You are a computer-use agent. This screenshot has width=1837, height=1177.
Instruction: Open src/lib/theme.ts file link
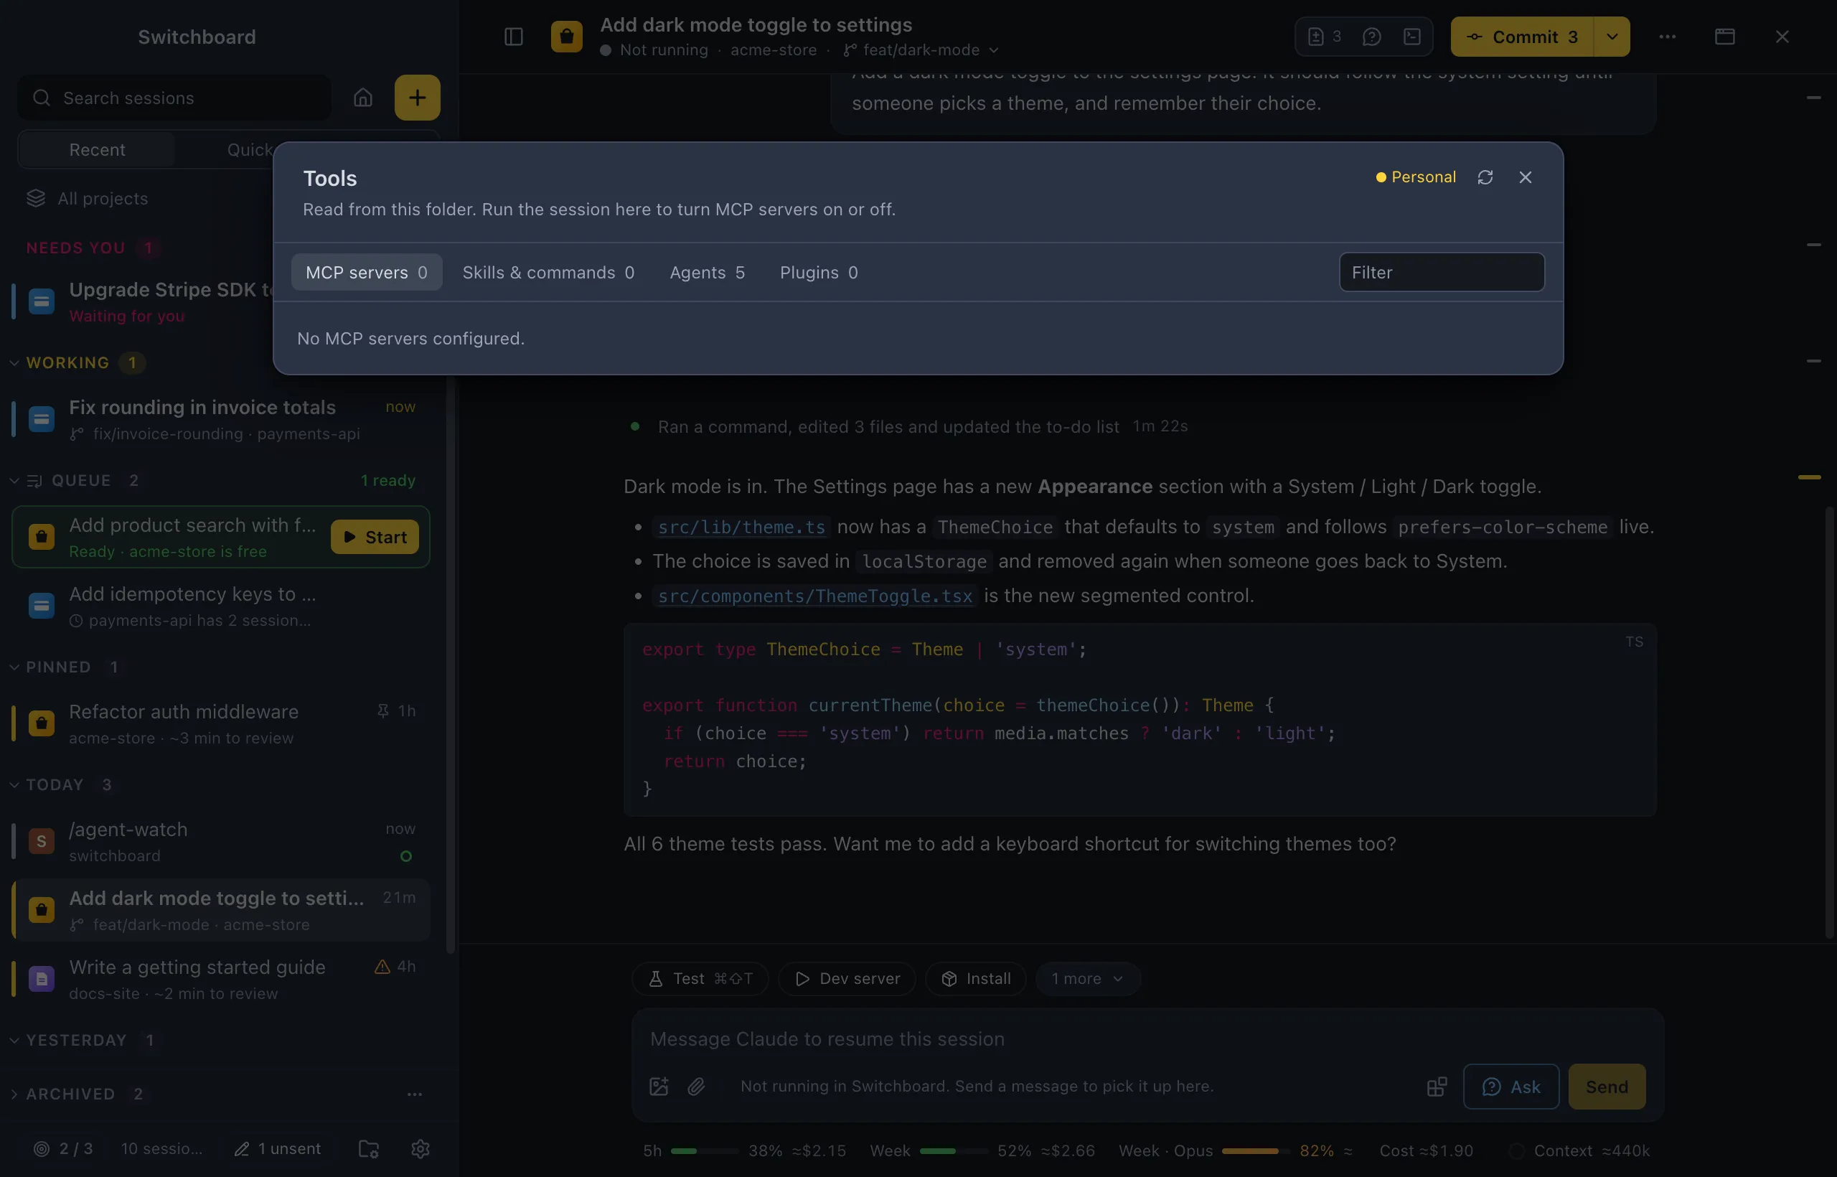(741, 527)
